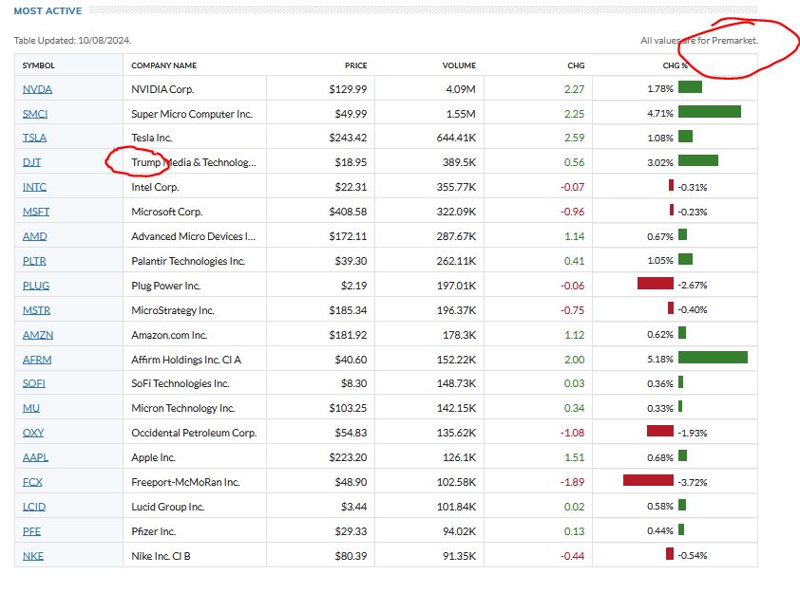This screenshot has height=593, width=800.
Task: Open the TSLA stock link
Action: coord(35,139)
